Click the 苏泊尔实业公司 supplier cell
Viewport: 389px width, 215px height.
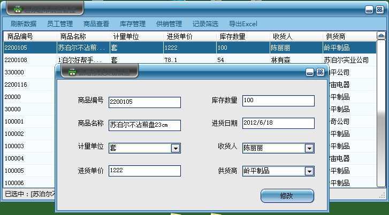346,60
